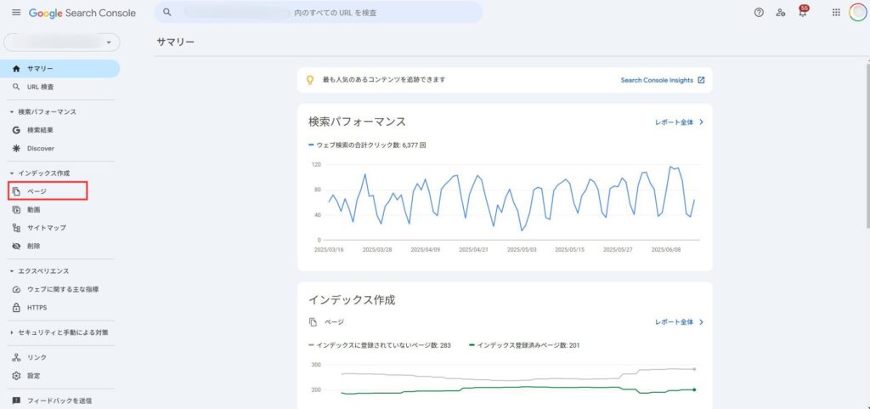The image size is (870, 409).
Task: Click the feedback icon for フィードバックを送信
Action: point(16,400)
